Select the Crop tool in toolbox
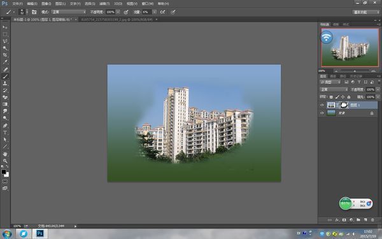This screenshot has width=382, height=239. click(x=5, y=55)
